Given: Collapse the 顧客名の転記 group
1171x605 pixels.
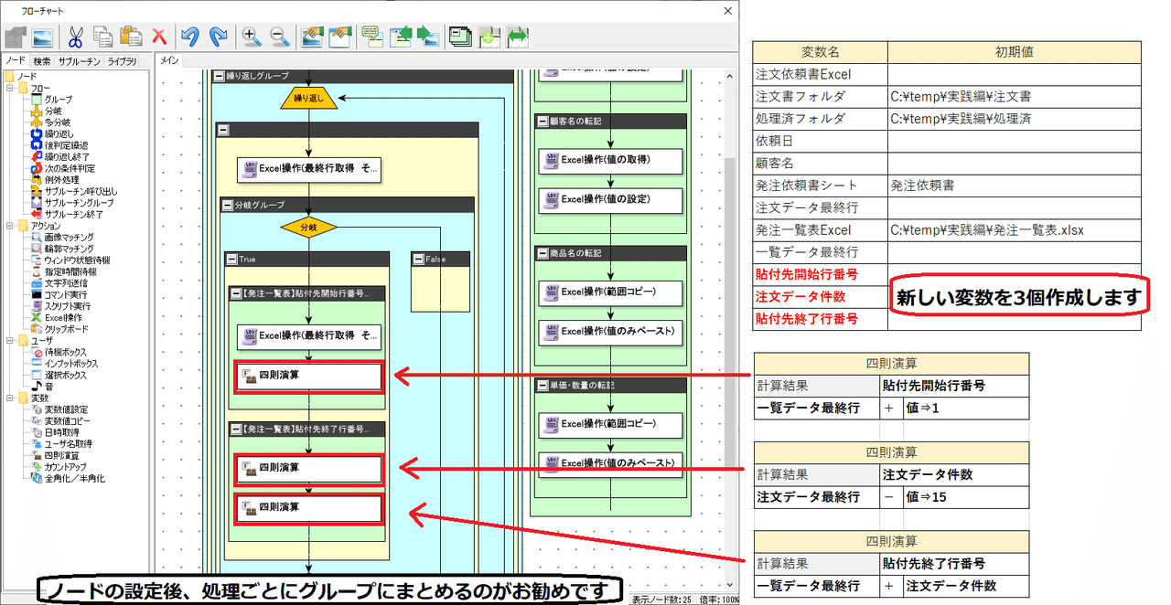Looking at the screenshot, I should pyautogui.click(x=543, y=121).
